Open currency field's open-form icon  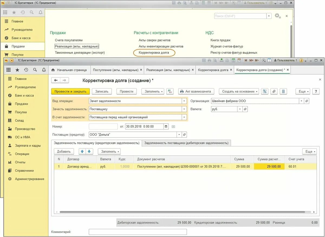coord(245,109)
